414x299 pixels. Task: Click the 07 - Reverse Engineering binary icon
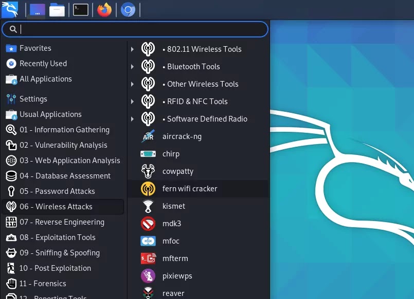click(x=11, y=222)
